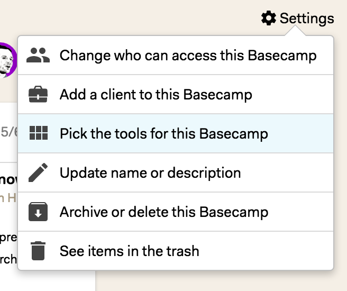The image size is (347, 291).
Task: Click the trash can icon
Action: click(38, 251)
